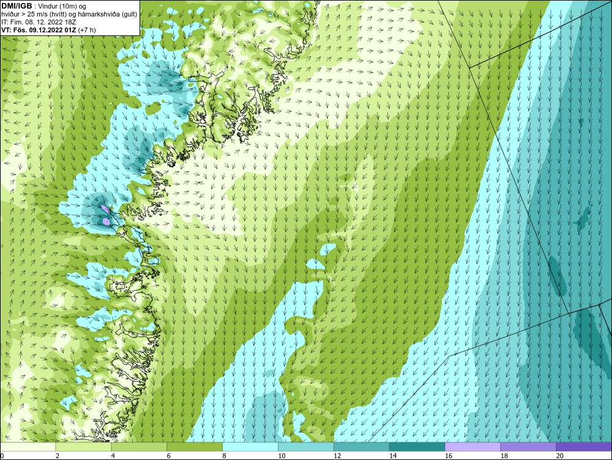
Task: Click the 10–12 m/s teal legend swatch
Action: tap(306, 447)
